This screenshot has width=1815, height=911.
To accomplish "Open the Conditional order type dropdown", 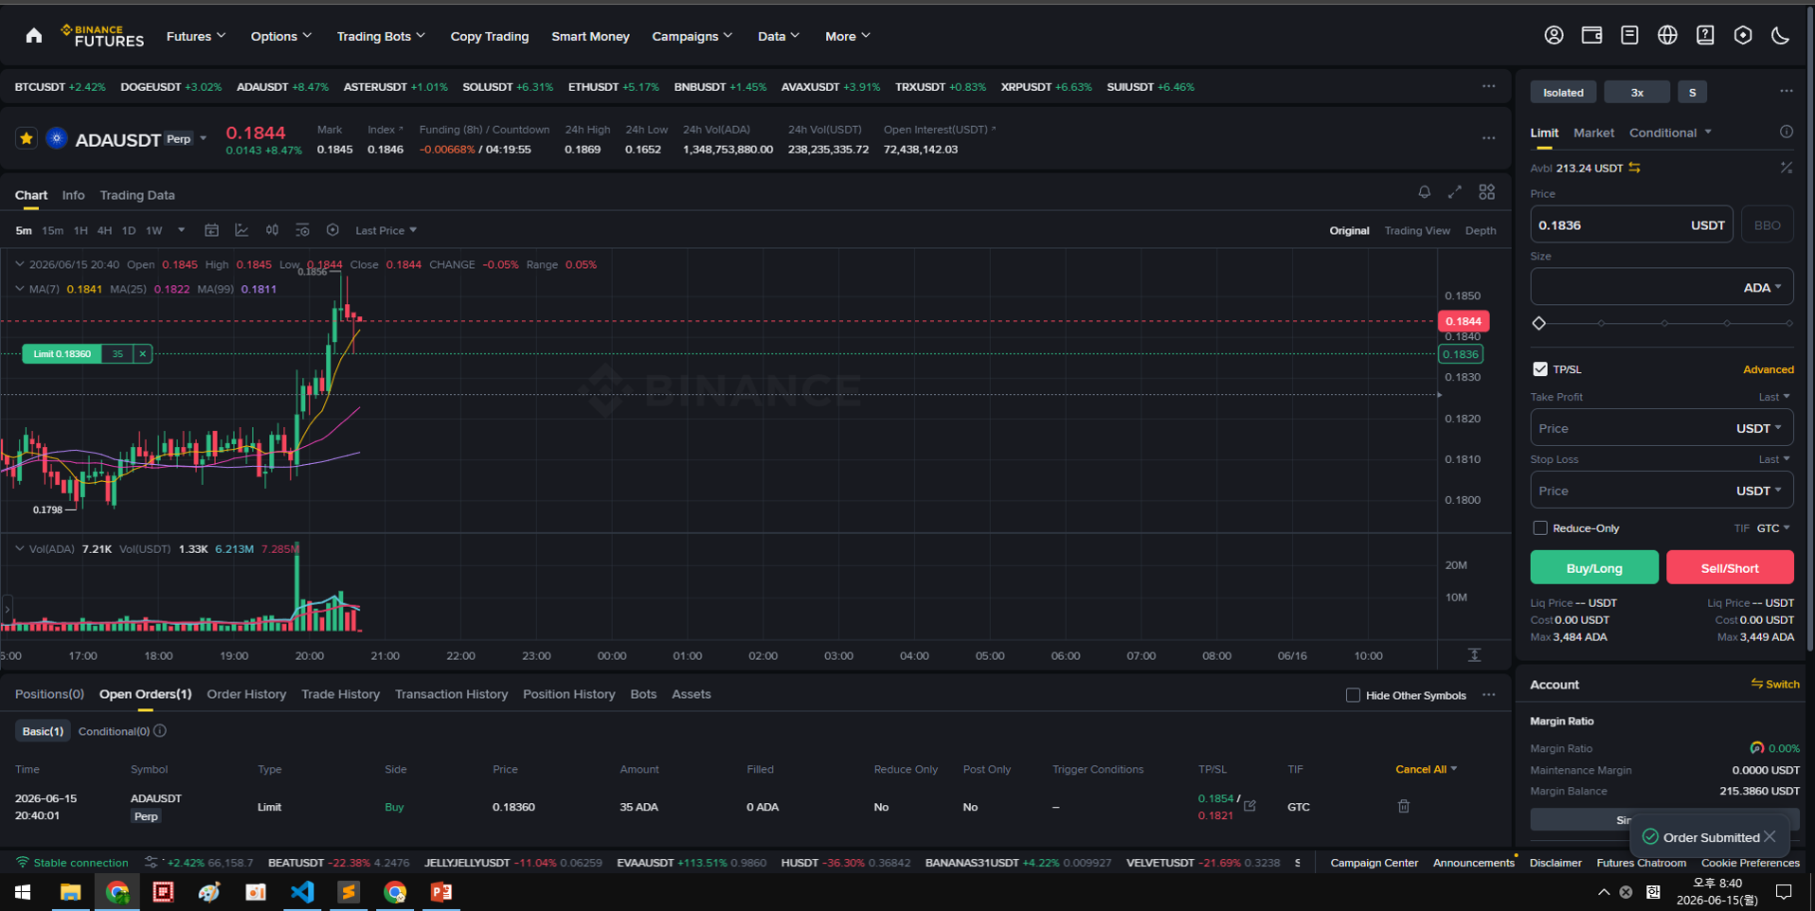I will coord(1670,133).
